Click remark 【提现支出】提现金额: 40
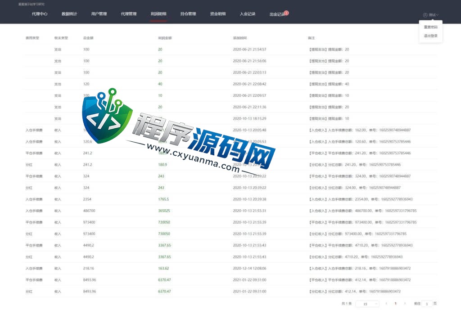This screenshot has height=315, width=461. click(328, 84)
